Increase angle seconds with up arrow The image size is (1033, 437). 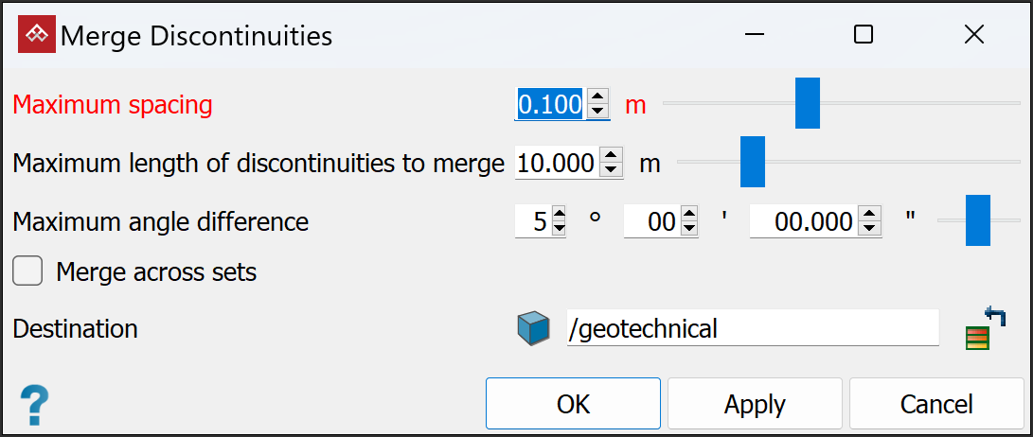click(x=870, y=215)
